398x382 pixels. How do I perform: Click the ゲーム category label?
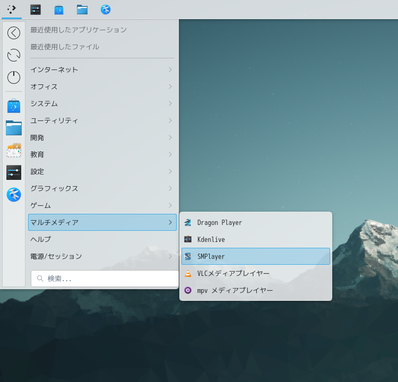[x=41, y=205]
